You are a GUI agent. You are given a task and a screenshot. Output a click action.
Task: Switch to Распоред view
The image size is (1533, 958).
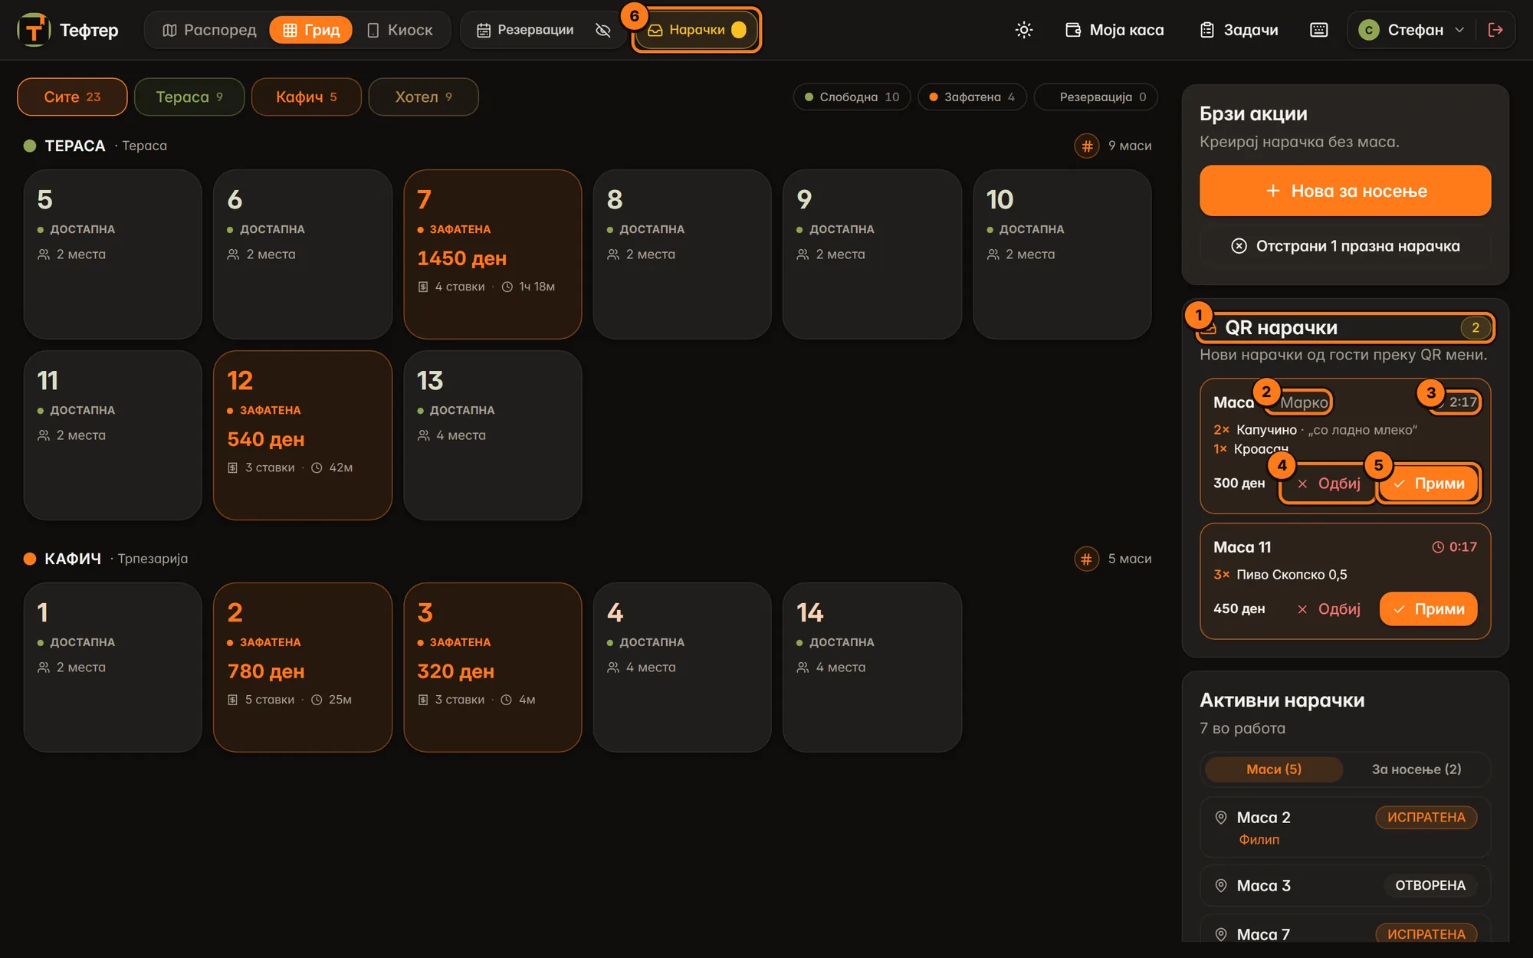point(209,30)
